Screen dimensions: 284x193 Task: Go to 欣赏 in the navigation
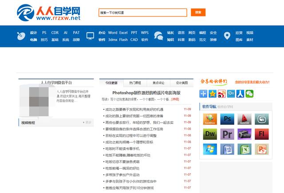(x=239, y=33)
